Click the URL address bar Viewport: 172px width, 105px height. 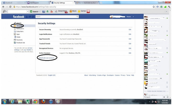(82, 7)
